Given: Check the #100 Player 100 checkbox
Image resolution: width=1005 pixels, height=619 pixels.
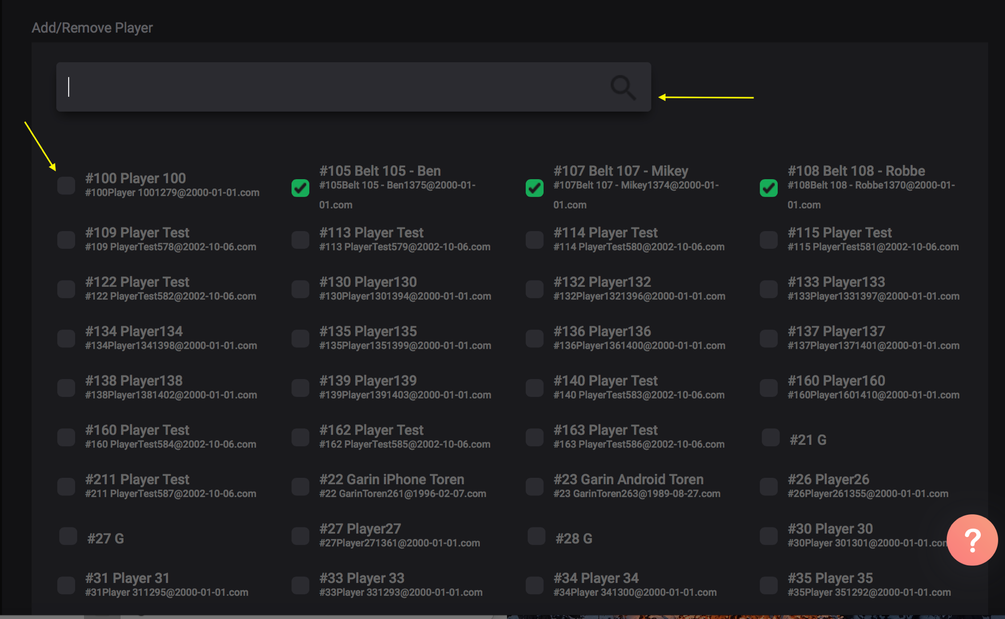Looking at the screenshot, I should 66,185.
